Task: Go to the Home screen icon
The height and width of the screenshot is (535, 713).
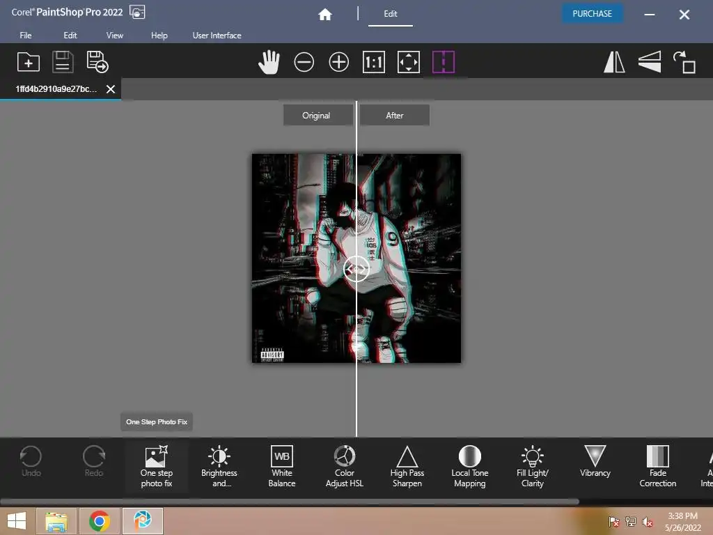Action: 324,15
